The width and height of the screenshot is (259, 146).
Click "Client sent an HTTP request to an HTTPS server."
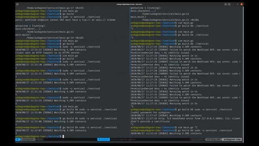[48, 53]
